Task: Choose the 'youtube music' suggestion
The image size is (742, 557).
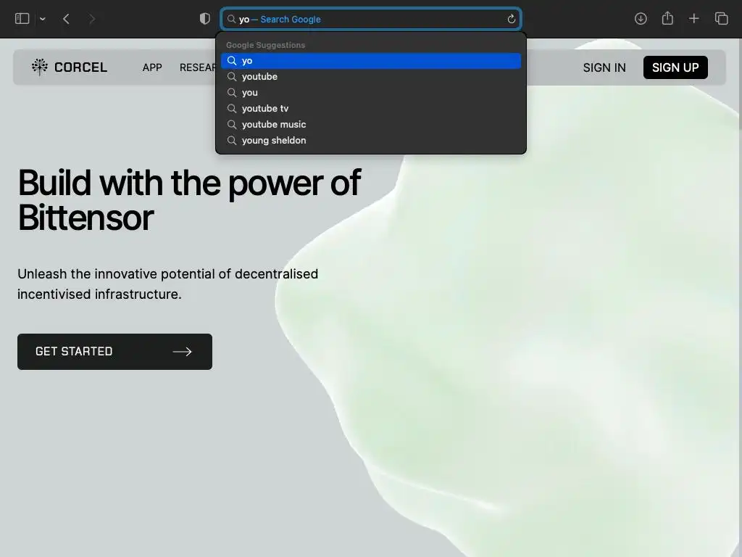Action: tap(371, 125)
